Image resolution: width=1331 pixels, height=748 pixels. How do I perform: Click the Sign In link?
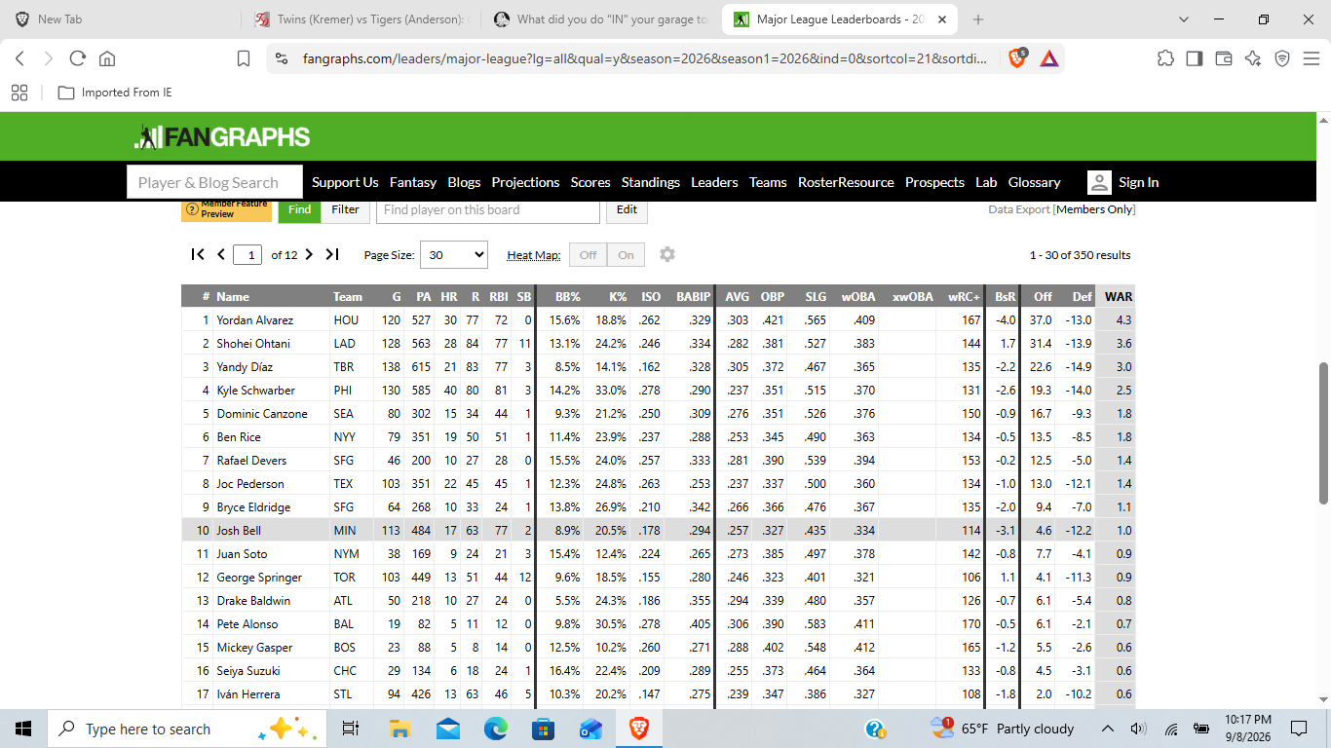point(1139,182)
